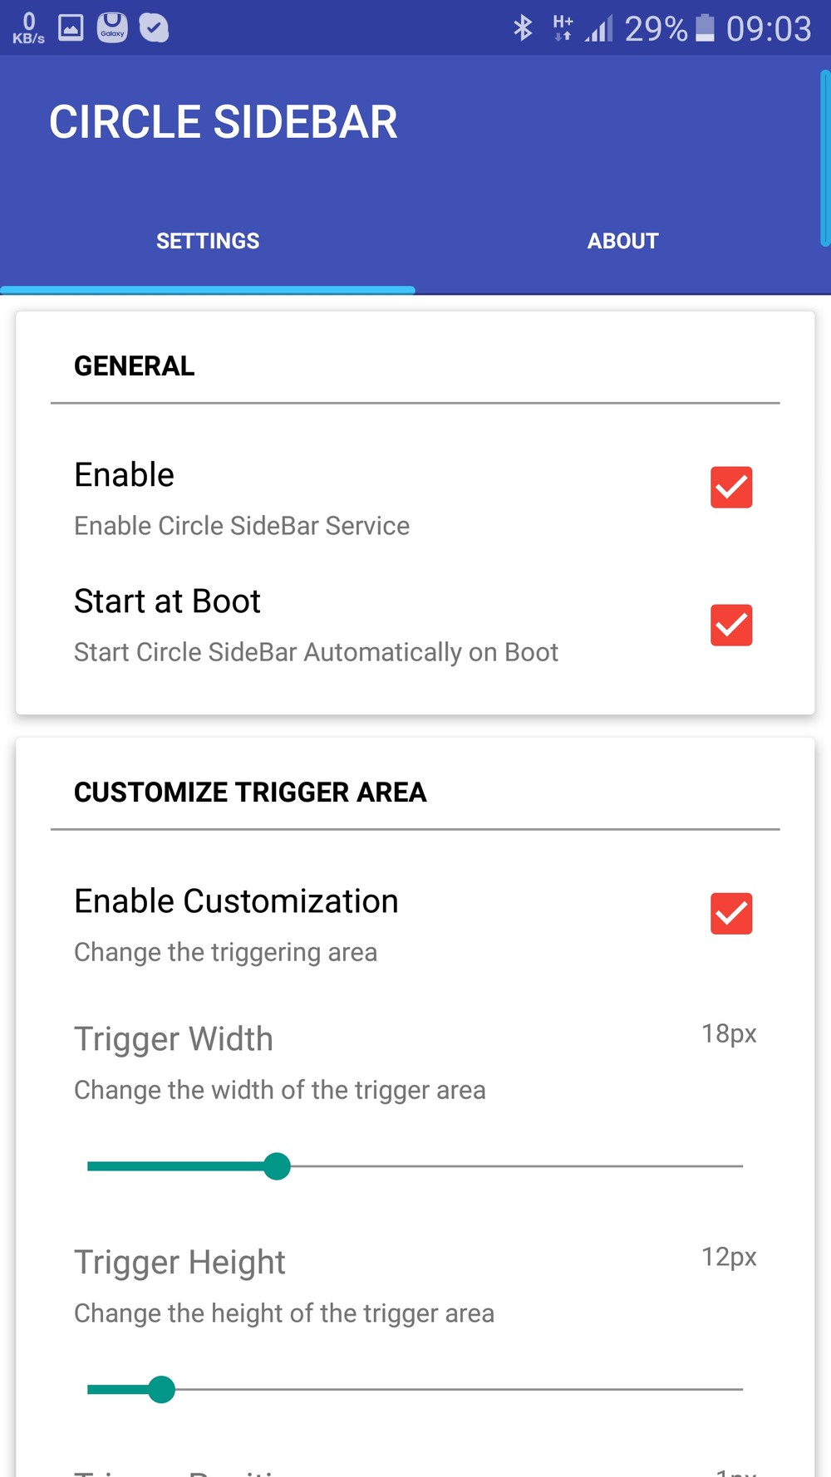Select the Settings tab
This screenshot has height=1477, width=831.
pyautogui.click(x=208, y=241)
